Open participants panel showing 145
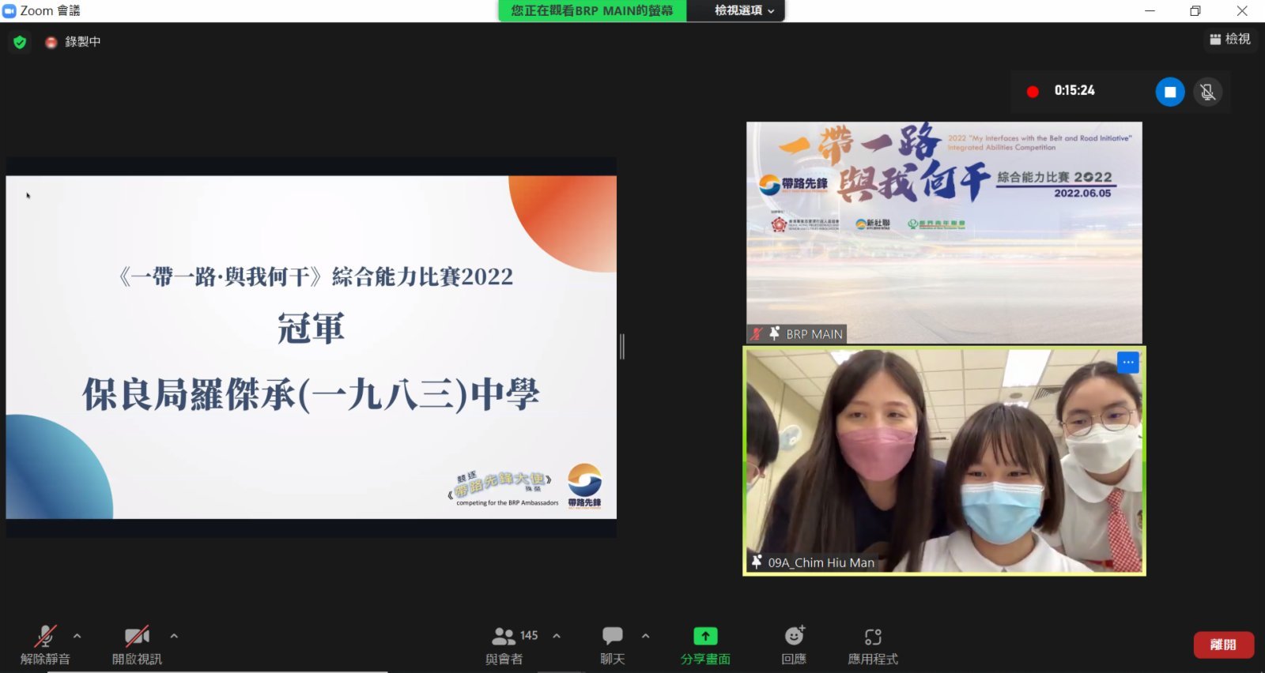Image resolution: width=1265 pixels, height=673 pixels. click(504, 644)
